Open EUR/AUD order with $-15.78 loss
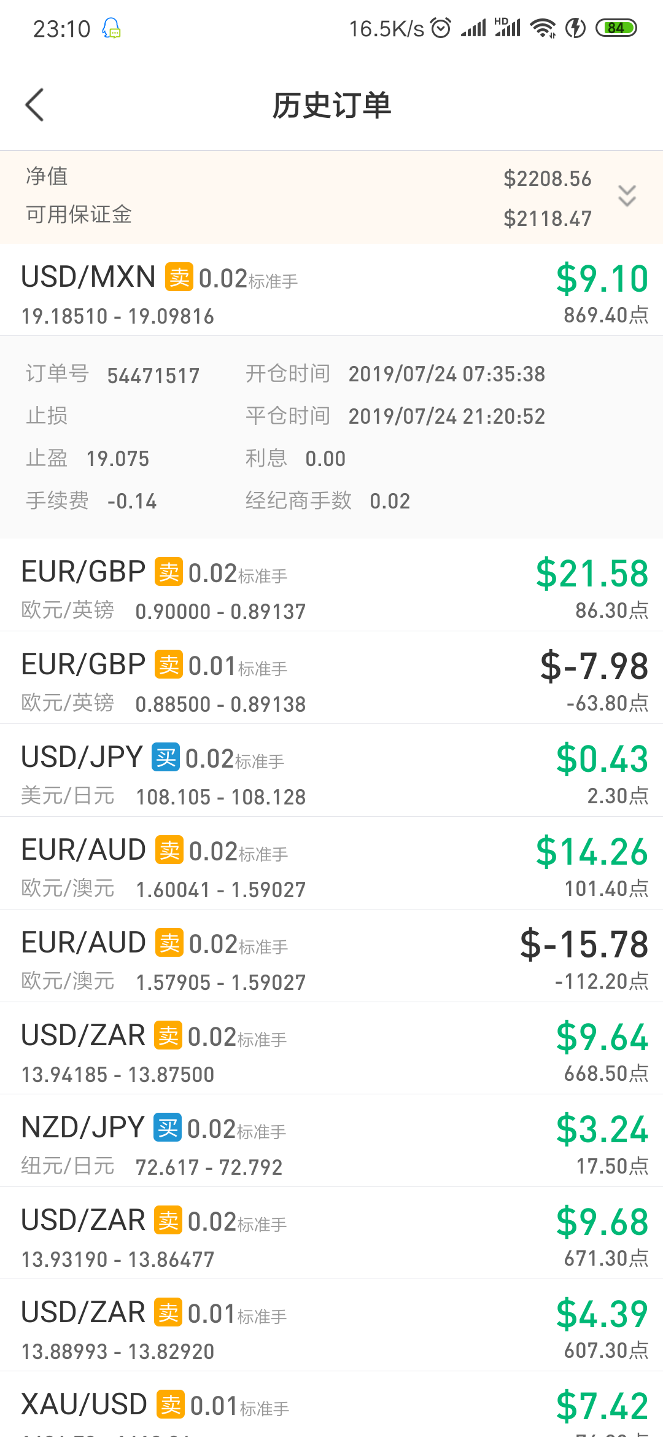 click(331, 956)
